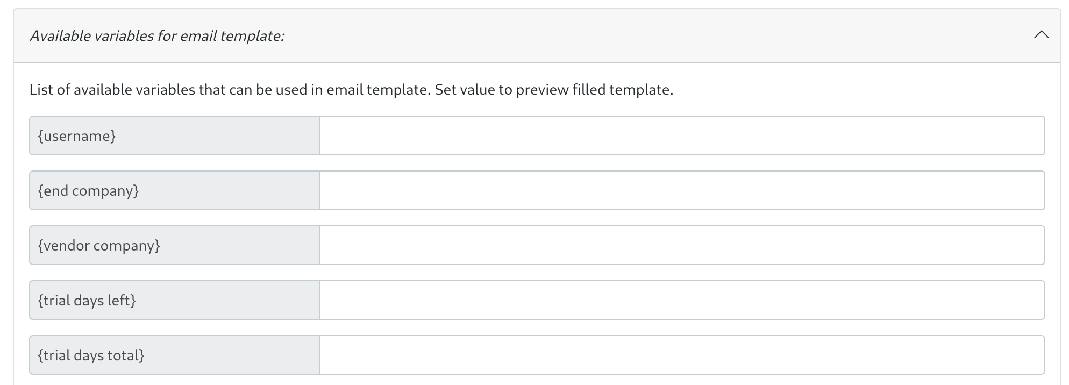
Task: Select the {end company} variable label
Action: tap(88, 191)
